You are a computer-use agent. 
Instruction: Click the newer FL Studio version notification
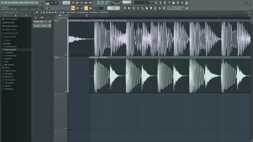(x=177, y=8)
